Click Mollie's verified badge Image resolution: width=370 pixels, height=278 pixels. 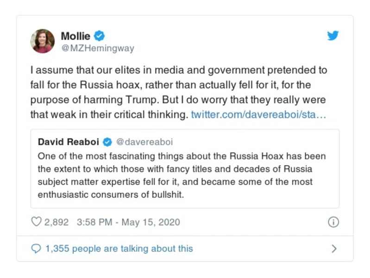[x=99, y=36]
